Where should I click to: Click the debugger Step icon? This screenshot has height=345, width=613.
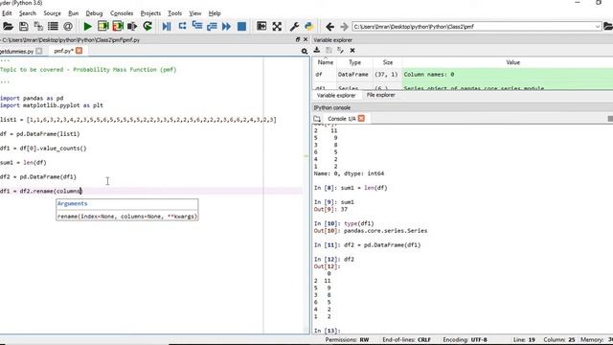(x=182, y=26)
